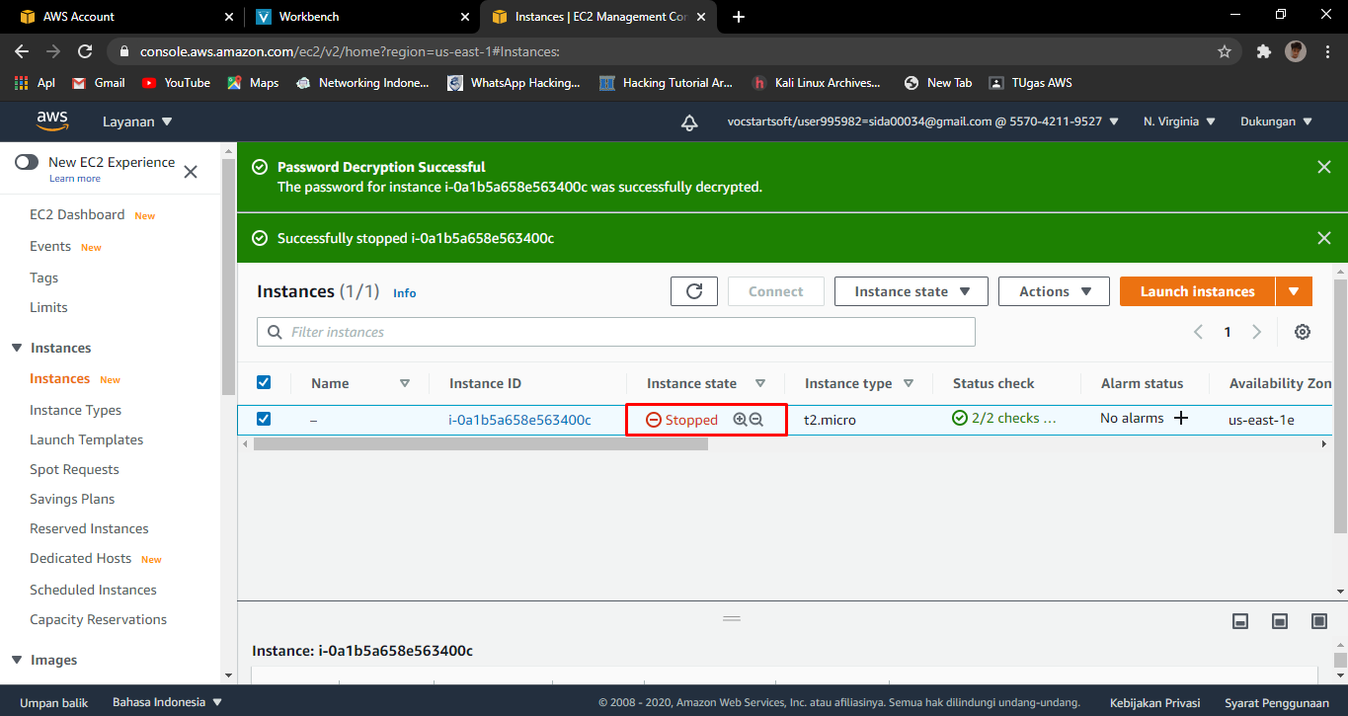This screenshot has width=1348, height=716.
Task: Click the zoom-in icon beside Stopped
Action: 740,420
